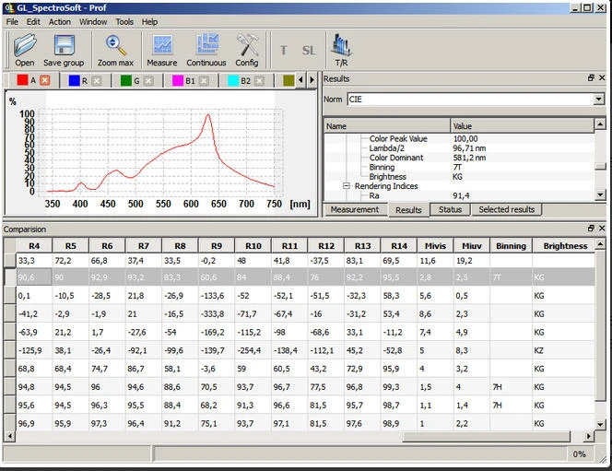Switch to the Selected results tab

[x=506, y=210]
